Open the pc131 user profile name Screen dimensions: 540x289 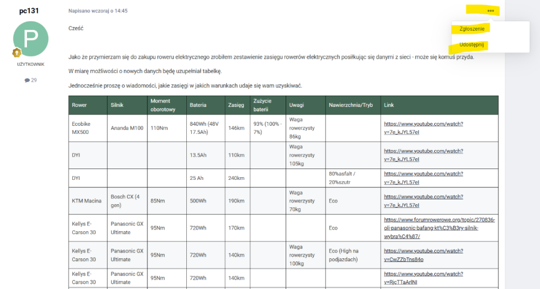29,11
